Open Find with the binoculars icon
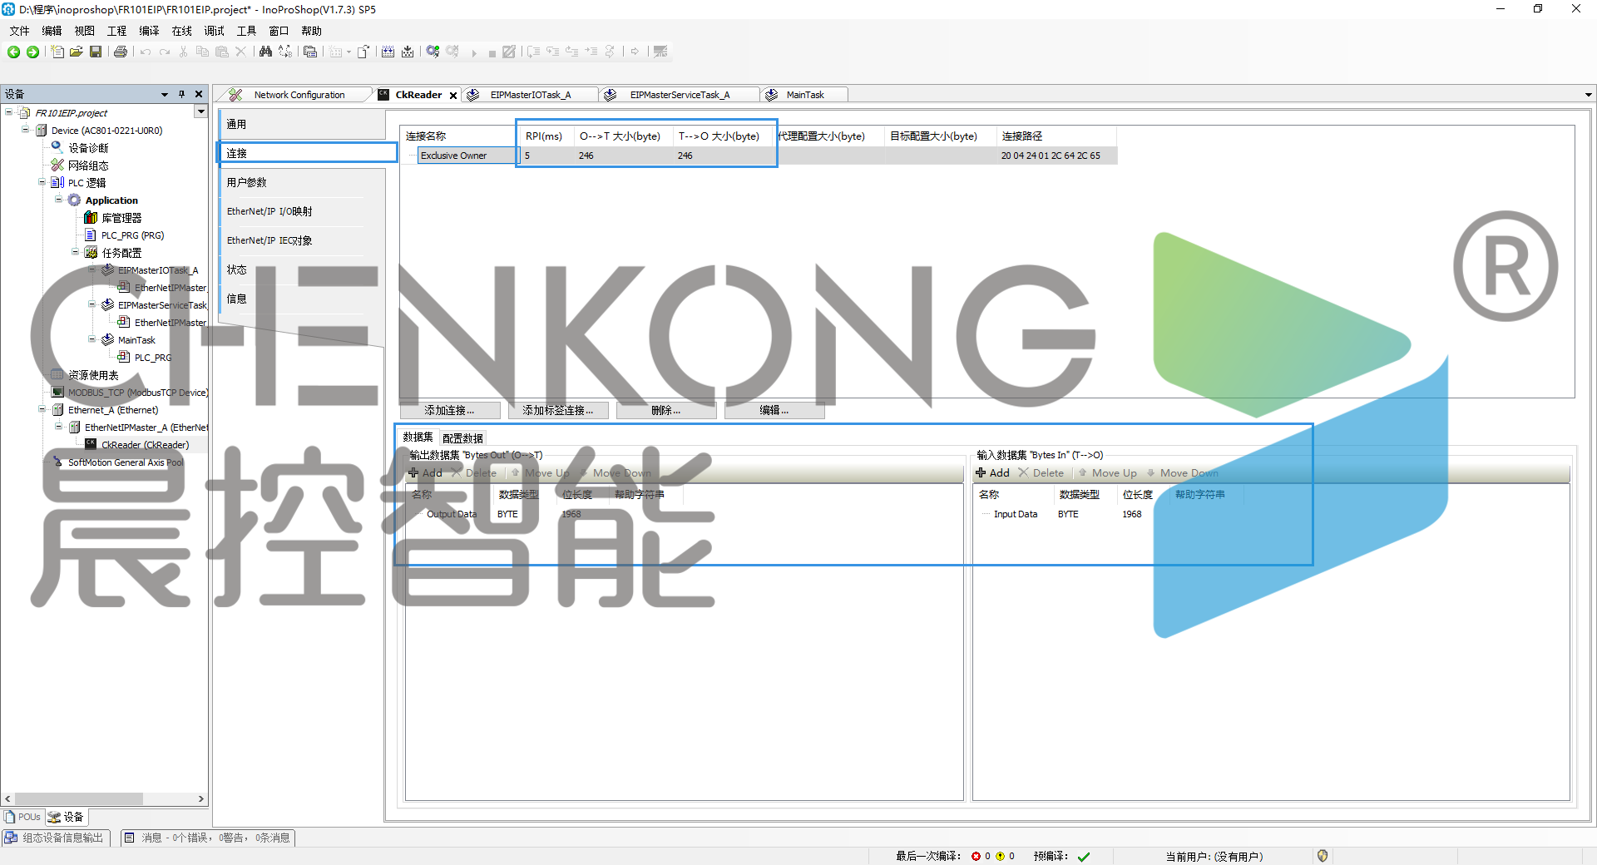Screen dimensions: 1597x865 point(265,52)
